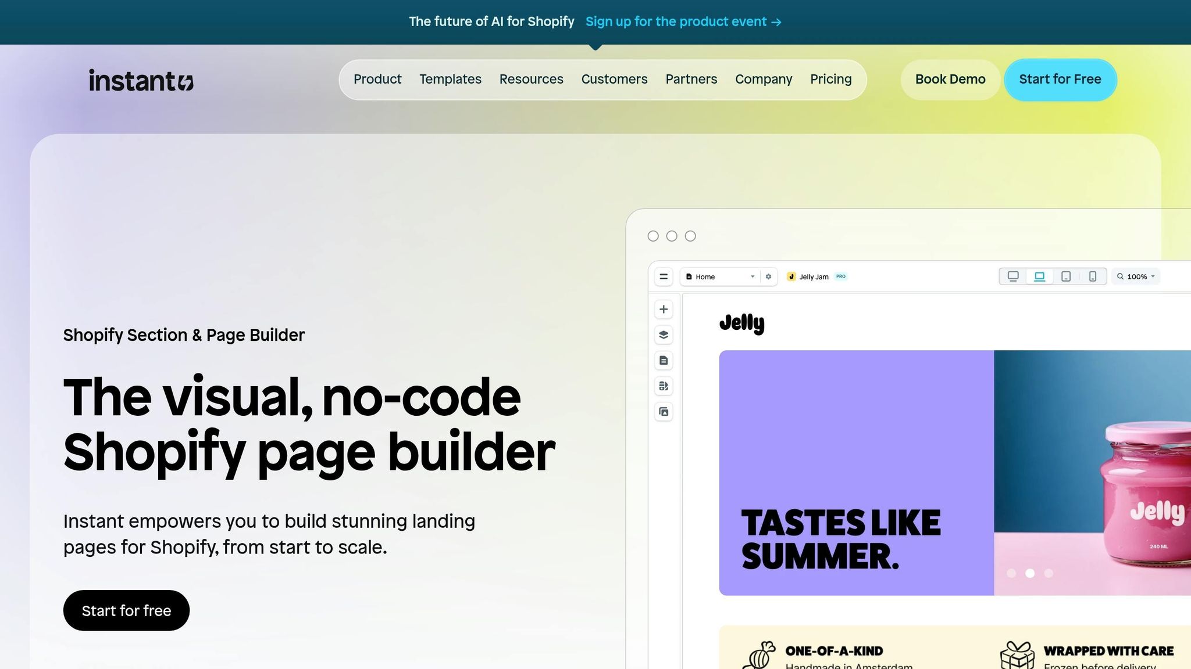Screen dimensions: 1191x669
Task: Click the PRO badge beside Jelly Jam
Action: pyautogui.click(x=841, y=276)
